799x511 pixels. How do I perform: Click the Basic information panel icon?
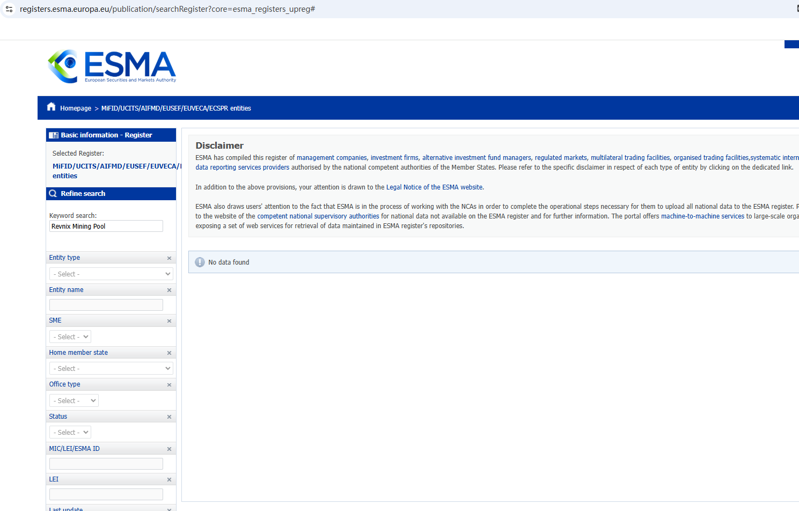click(54, 135)
